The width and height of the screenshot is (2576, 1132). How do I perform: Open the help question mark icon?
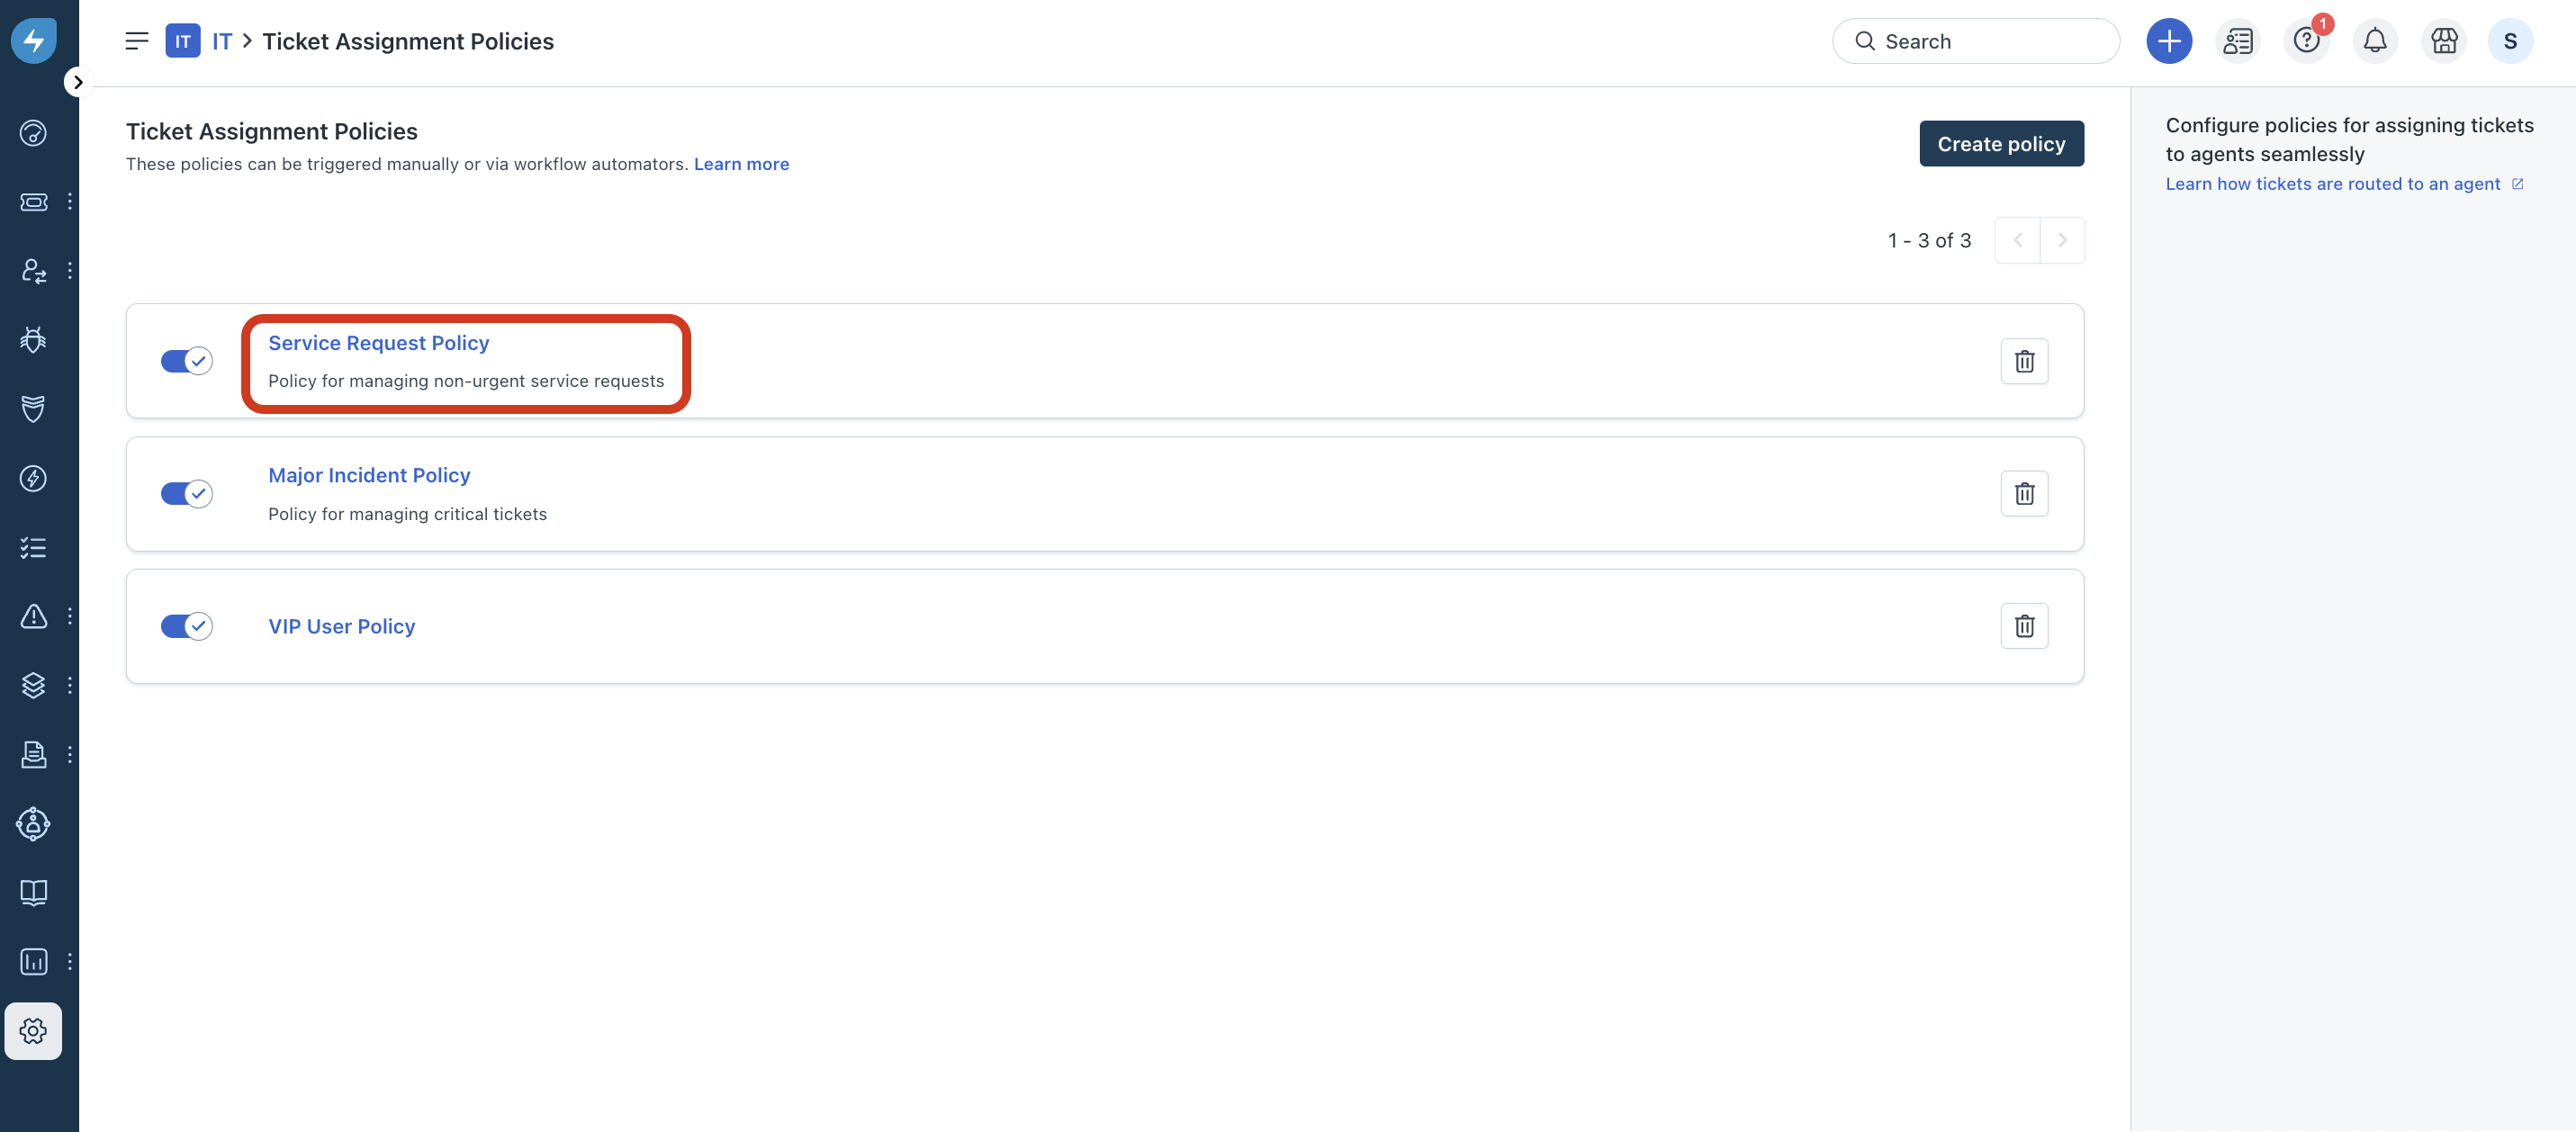pyautogui.click(x=2306, y=41)
